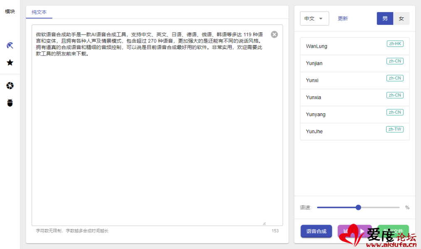Choose the WanLung voice
The width and height of the screenshot is (421, 249).
pyautogui.click(x=355, y=46)
